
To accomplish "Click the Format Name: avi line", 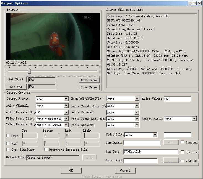I will [120, 25].
